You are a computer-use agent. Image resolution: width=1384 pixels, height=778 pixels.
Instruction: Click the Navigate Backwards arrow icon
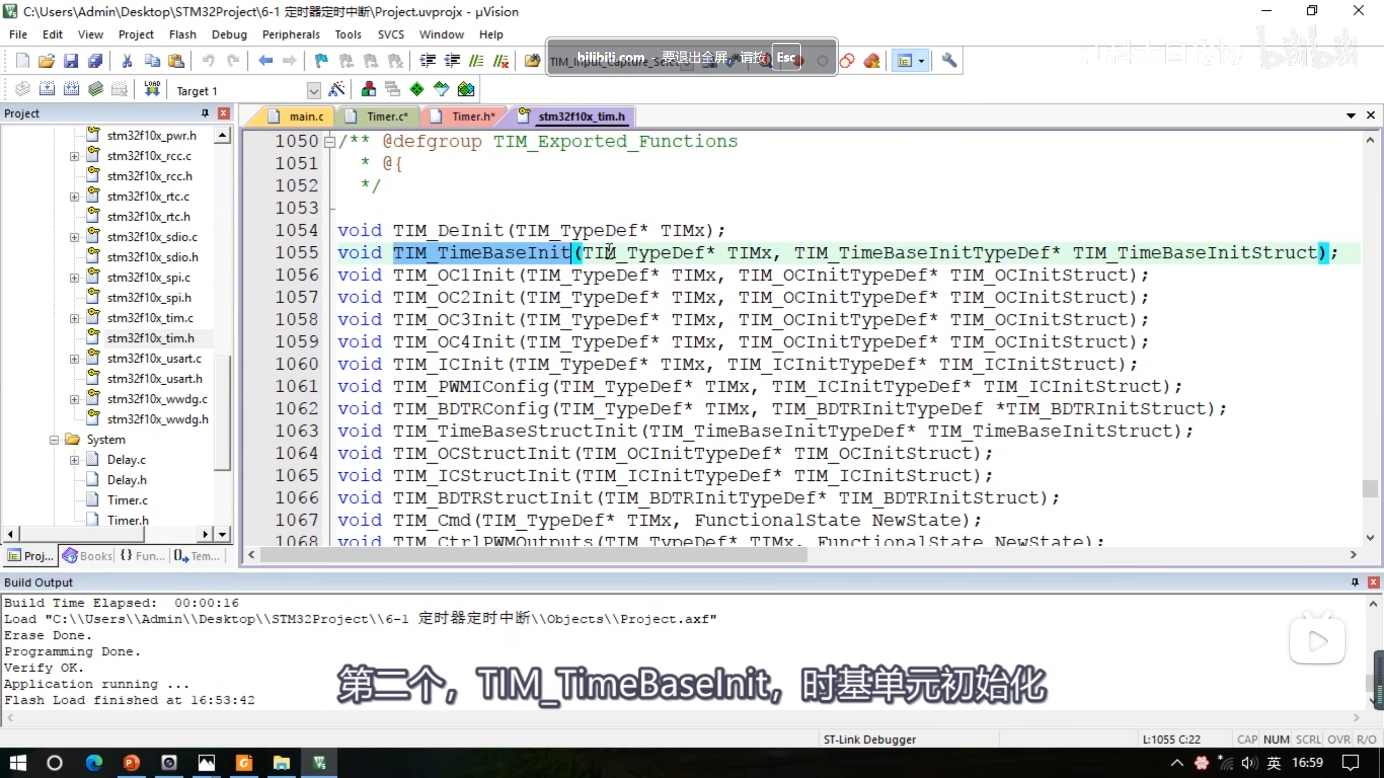pyautogui.click(x=265, y=61)
